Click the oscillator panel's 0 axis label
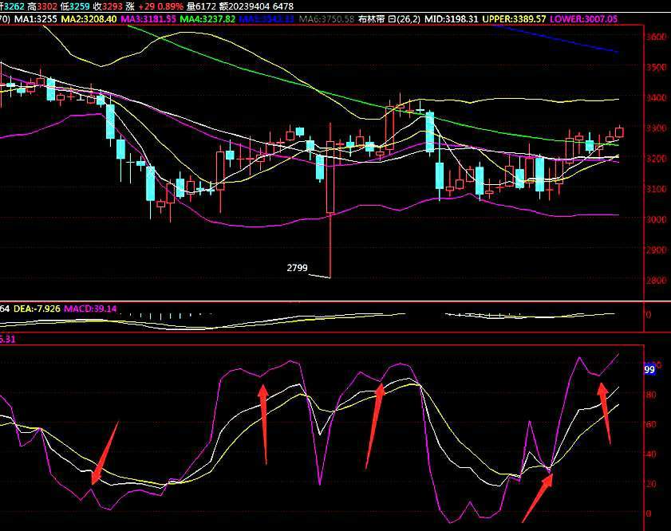This screenshot has width=671, height=531. pyautogui.click(x=649, y=513)
